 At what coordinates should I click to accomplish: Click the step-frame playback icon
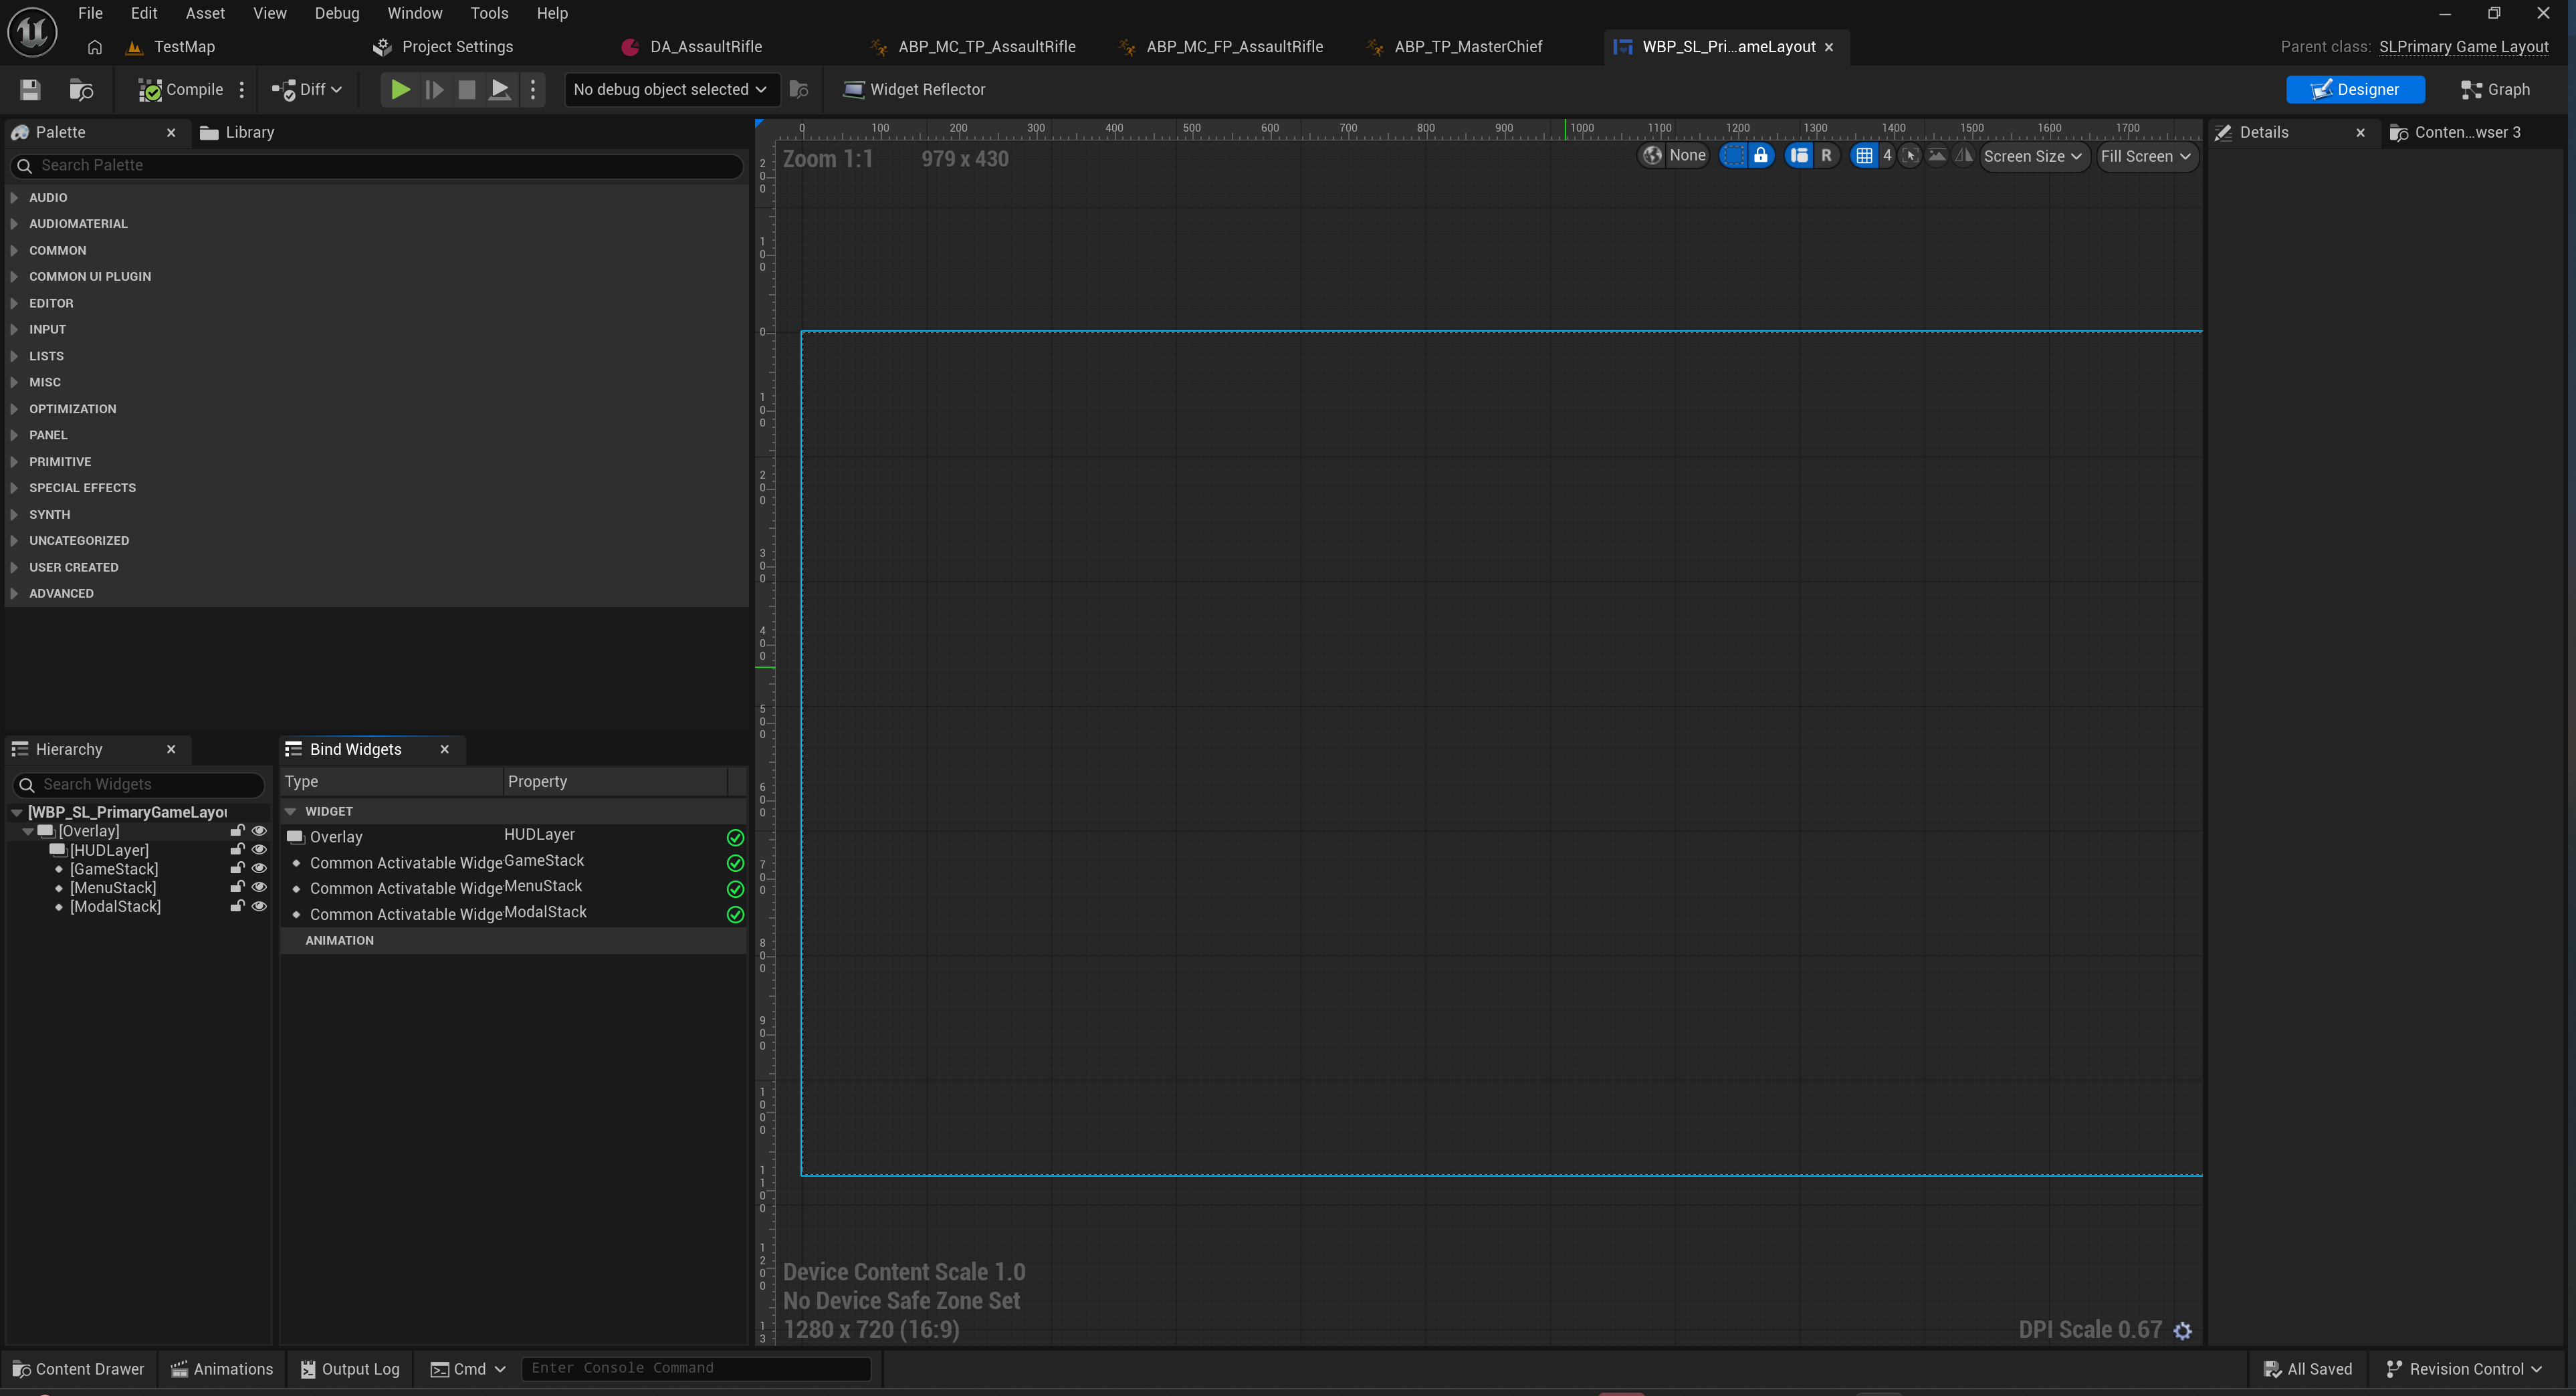point(434,90)
